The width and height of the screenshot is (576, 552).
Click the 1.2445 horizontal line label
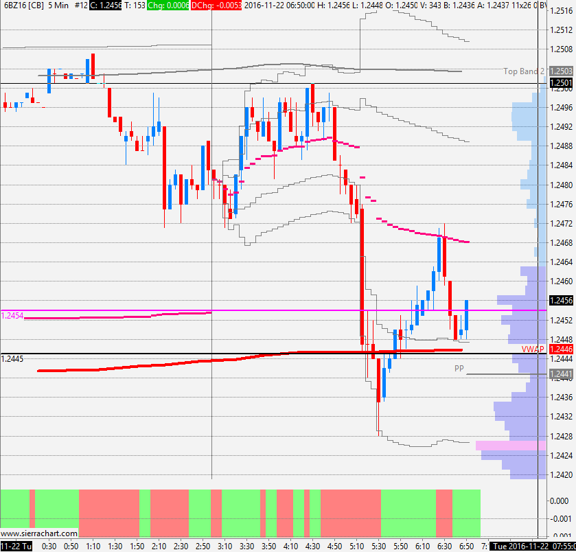pyautogui.click(x=12, y=359)
